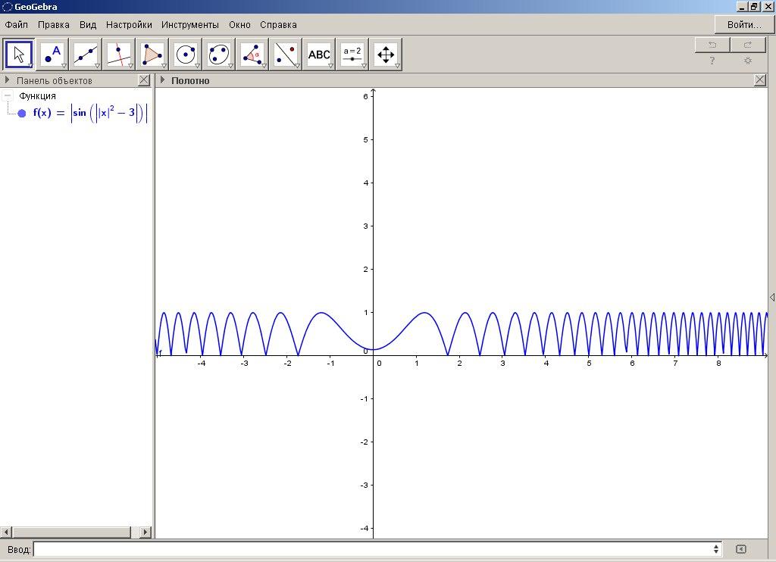776x562 pixels.
Task: Open settings gear icon in toolbar
Action: (x=748, y=61)
